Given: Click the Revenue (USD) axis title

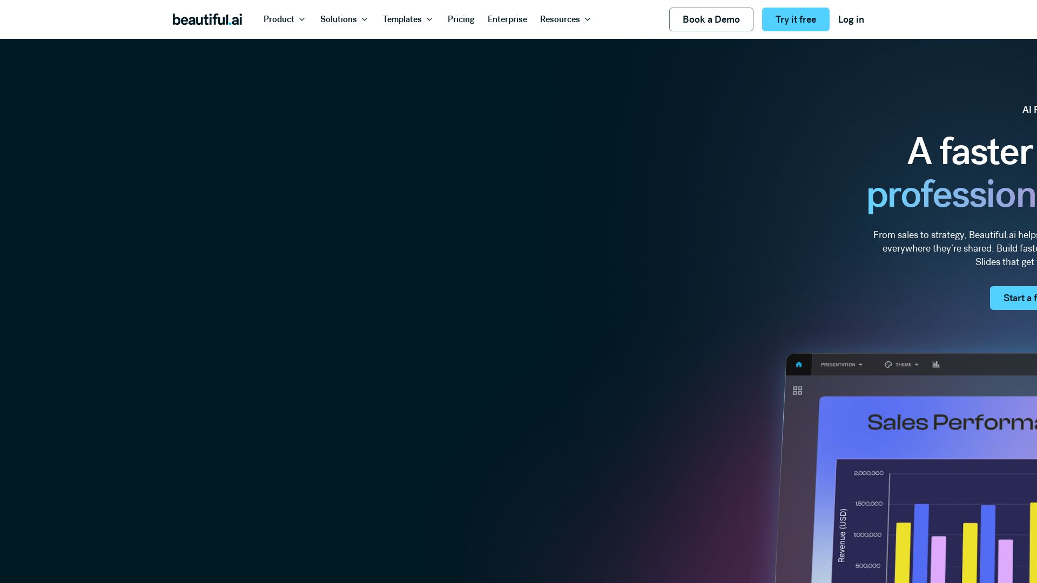Looking at the screenshot, I should click(x=842, y=535).
